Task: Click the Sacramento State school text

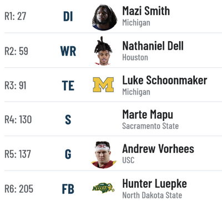Action: point(150,126)
